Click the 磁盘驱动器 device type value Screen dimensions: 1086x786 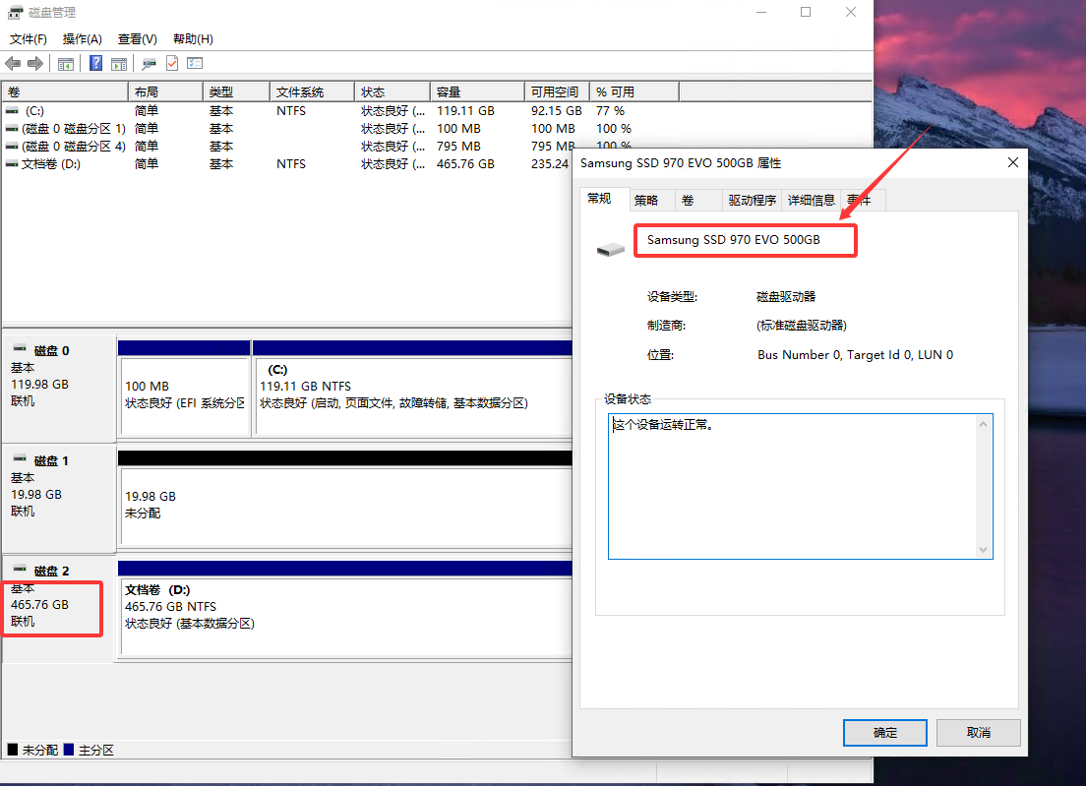[786, 296]
